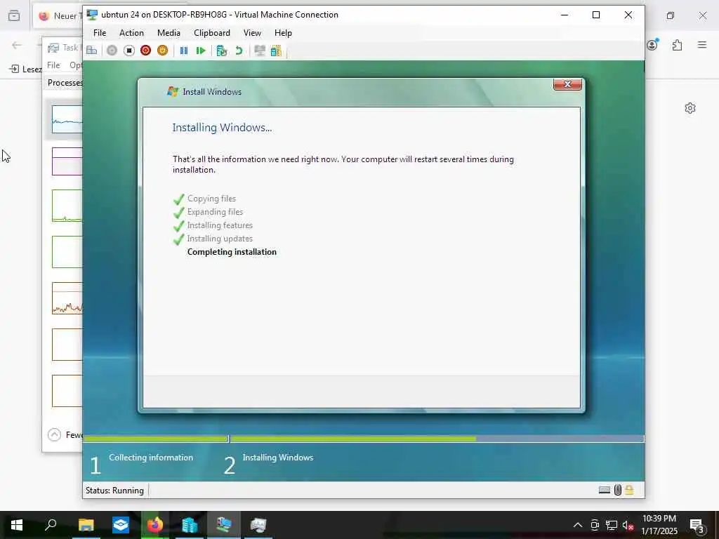Open Firefox from the taskbar

pos(155,525)
